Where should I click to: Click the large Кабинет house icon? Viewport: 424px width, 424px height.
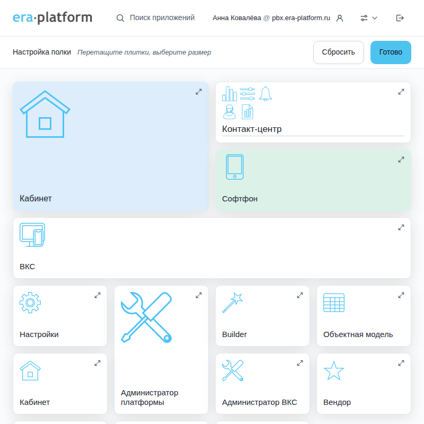click(45, 114)
